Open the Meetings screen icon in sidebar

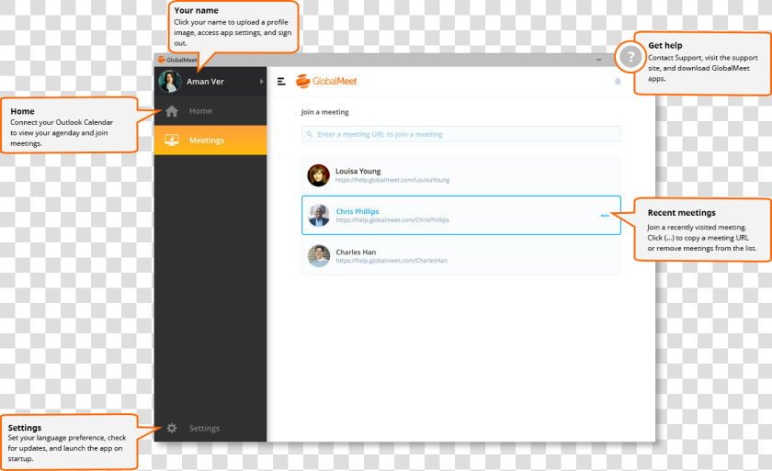pyautogui.click(x=171, y=140)
